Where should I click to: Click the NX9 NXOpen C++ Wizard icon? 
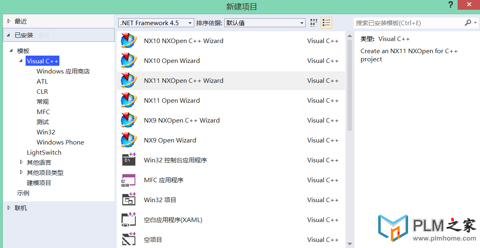click(128, 120)
